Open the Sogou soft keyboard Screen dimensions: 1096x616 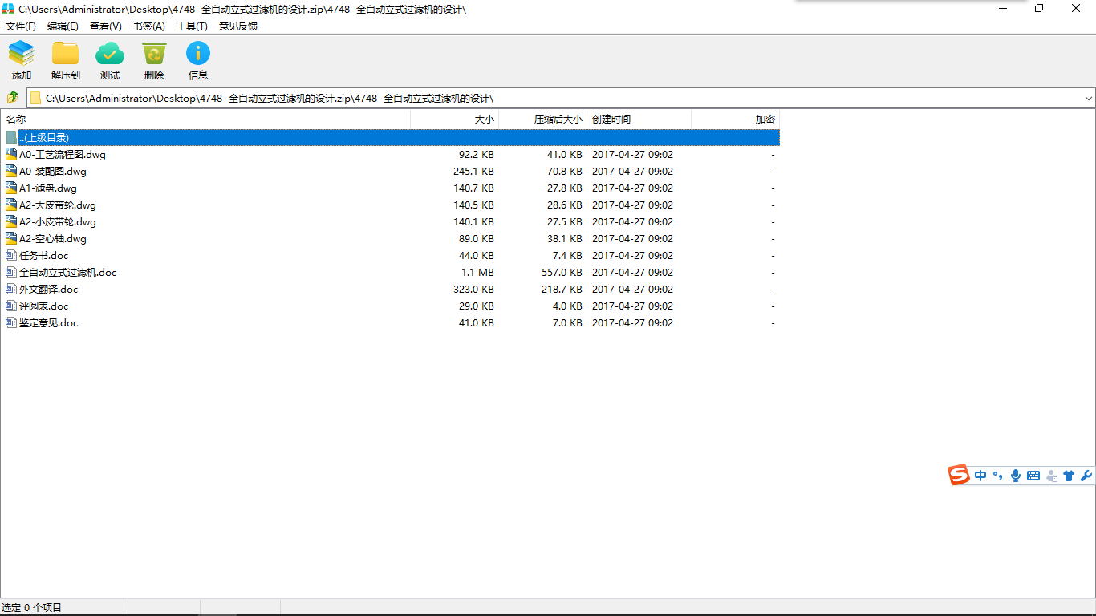1033,476
